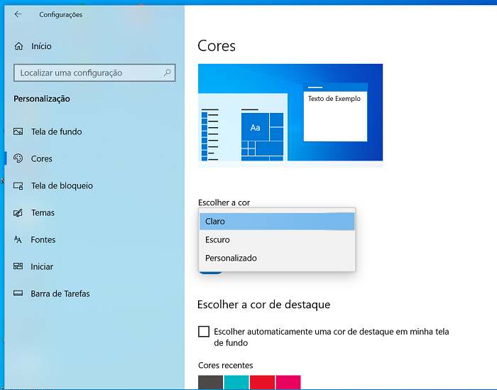
Task: Select the teal recent color swatch
Action: click(x=236, y=382)
